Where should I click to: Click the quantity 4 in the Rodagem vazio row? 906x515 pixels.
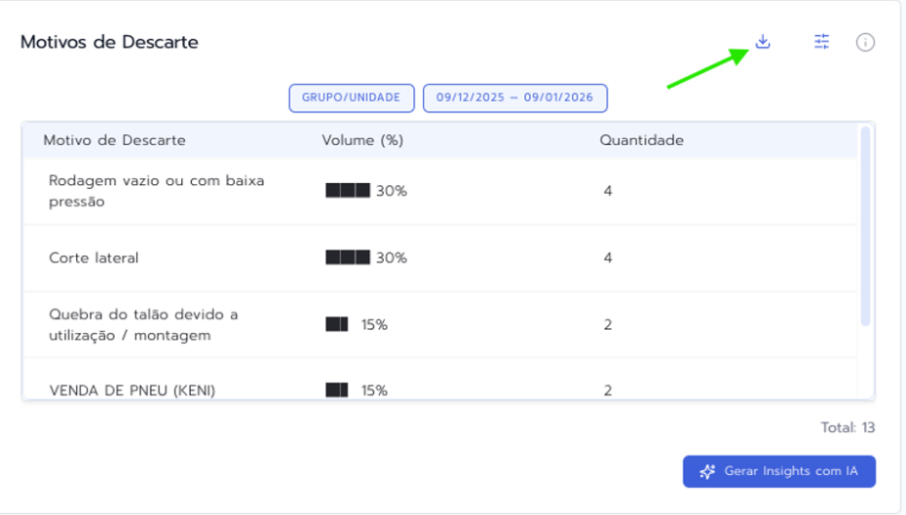coord(608,191)
